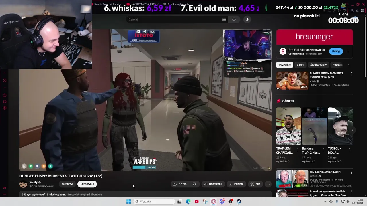Switch to How to Setup Kick Alerts tab
This screenshot has height=206, width=367.
(x=108, y=4)
